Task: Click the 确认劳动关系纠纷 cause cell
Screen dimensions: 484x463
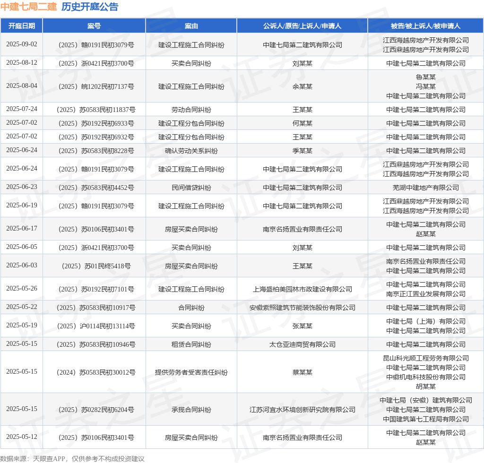Action: [191, 151]
